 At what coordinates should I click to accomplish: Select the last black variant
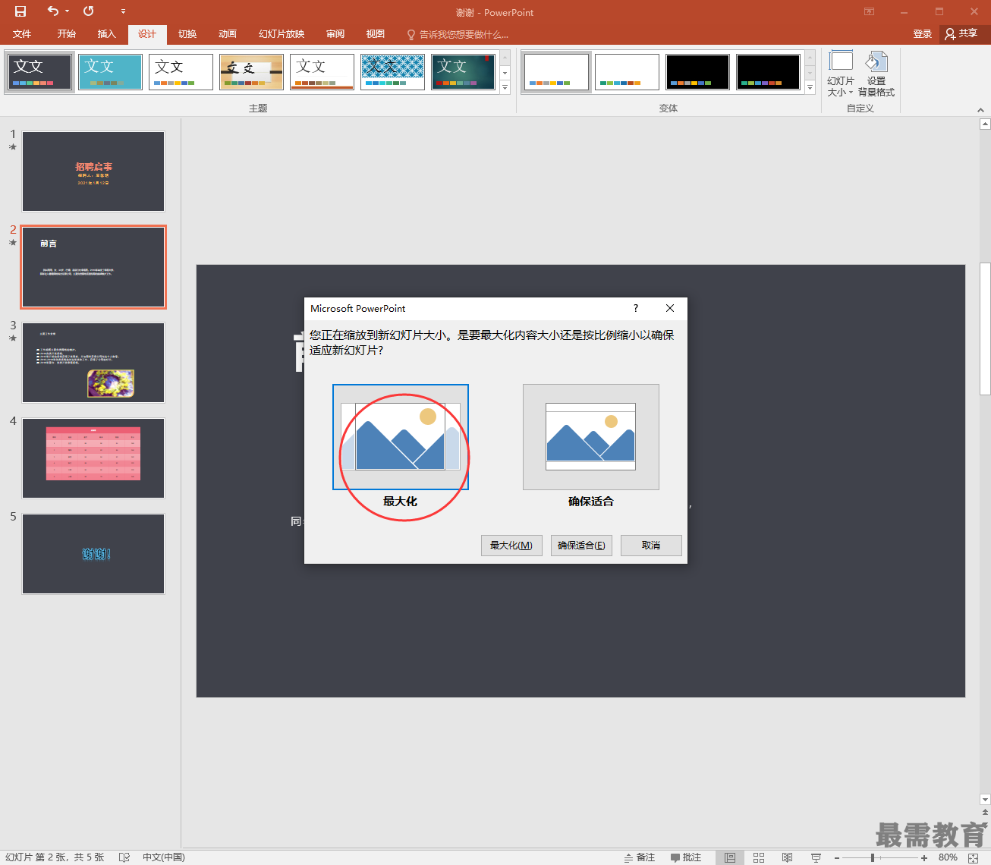[768, 72]
